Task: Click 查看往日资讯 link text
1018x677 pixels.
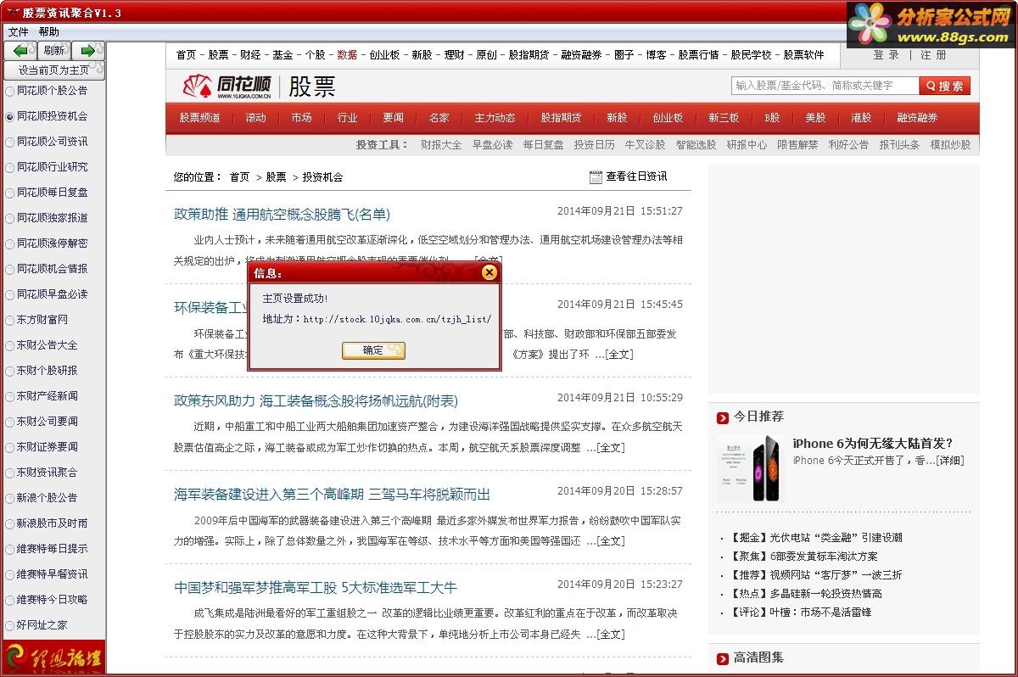Action: [x=636, y=176]
